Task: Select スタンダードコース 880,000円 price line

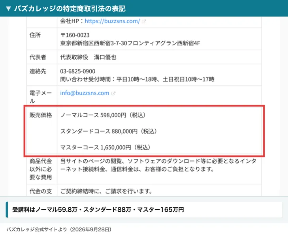Action: tap(109, 131)
